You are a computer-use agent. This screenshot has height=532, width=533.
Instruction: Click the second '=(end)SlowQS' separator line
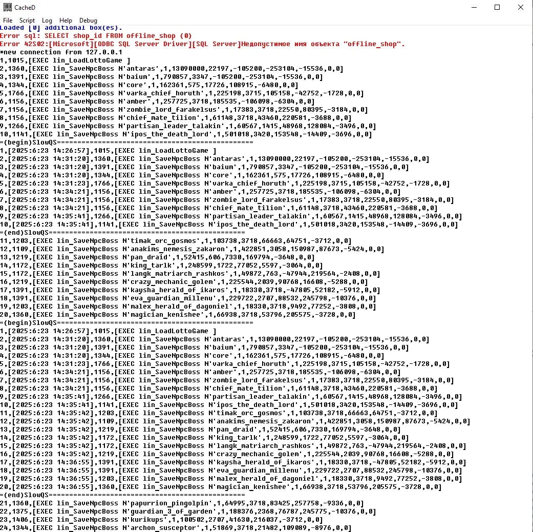[122, 495]
